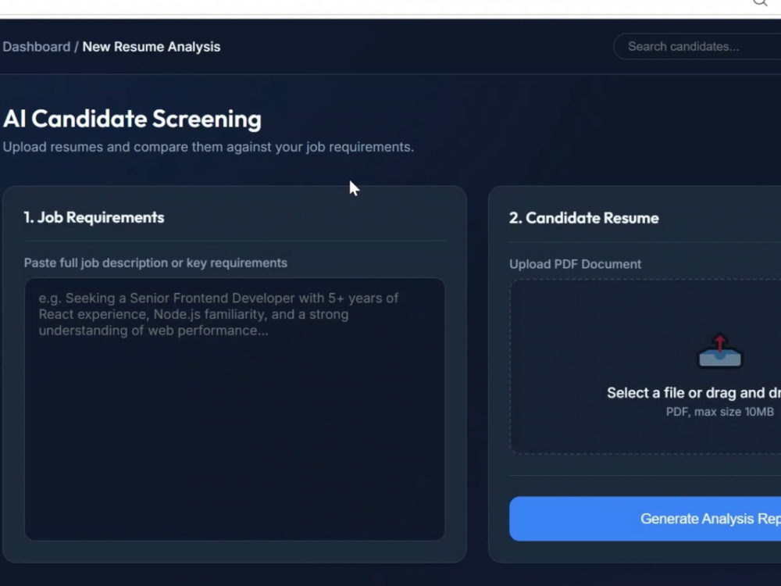Click the Generate Analysis Report button
This screenshot has width=781, height=586.
point(645,519)
